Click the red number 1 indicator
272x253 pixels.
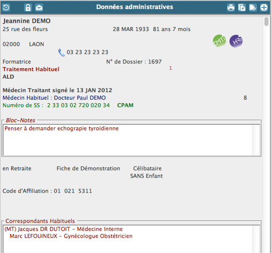tap(171, 68)
